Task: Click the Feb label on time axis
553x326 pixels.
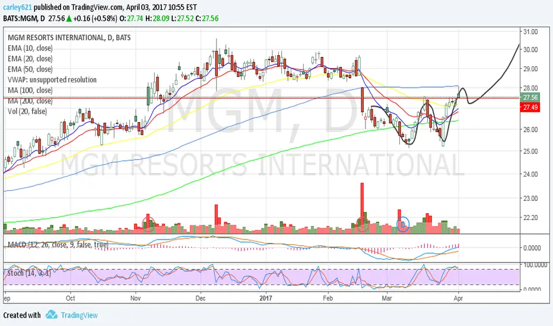Action: pyautogui.click(x=328, y=298)
